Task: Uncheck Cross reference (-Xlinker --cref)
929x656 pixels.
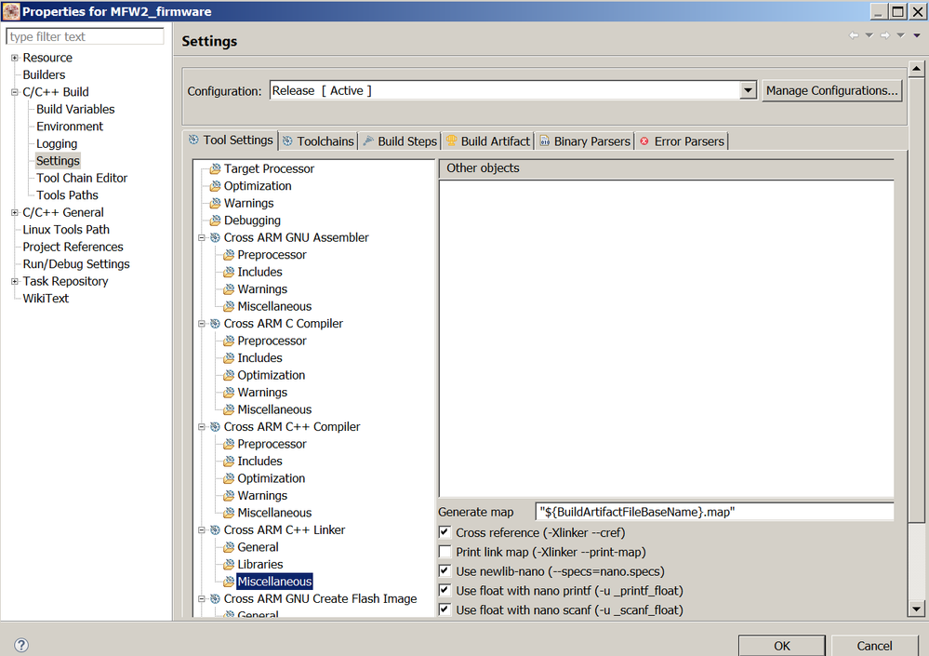Action: 445,532
